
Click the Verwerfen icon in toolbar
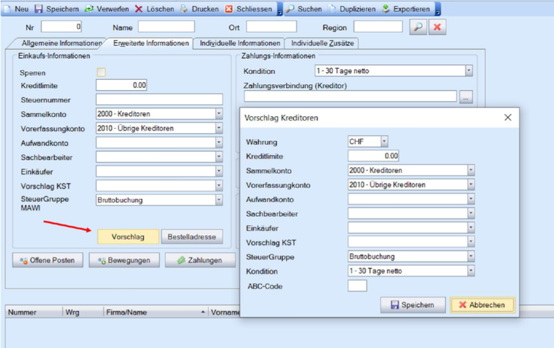pos(89,9)
